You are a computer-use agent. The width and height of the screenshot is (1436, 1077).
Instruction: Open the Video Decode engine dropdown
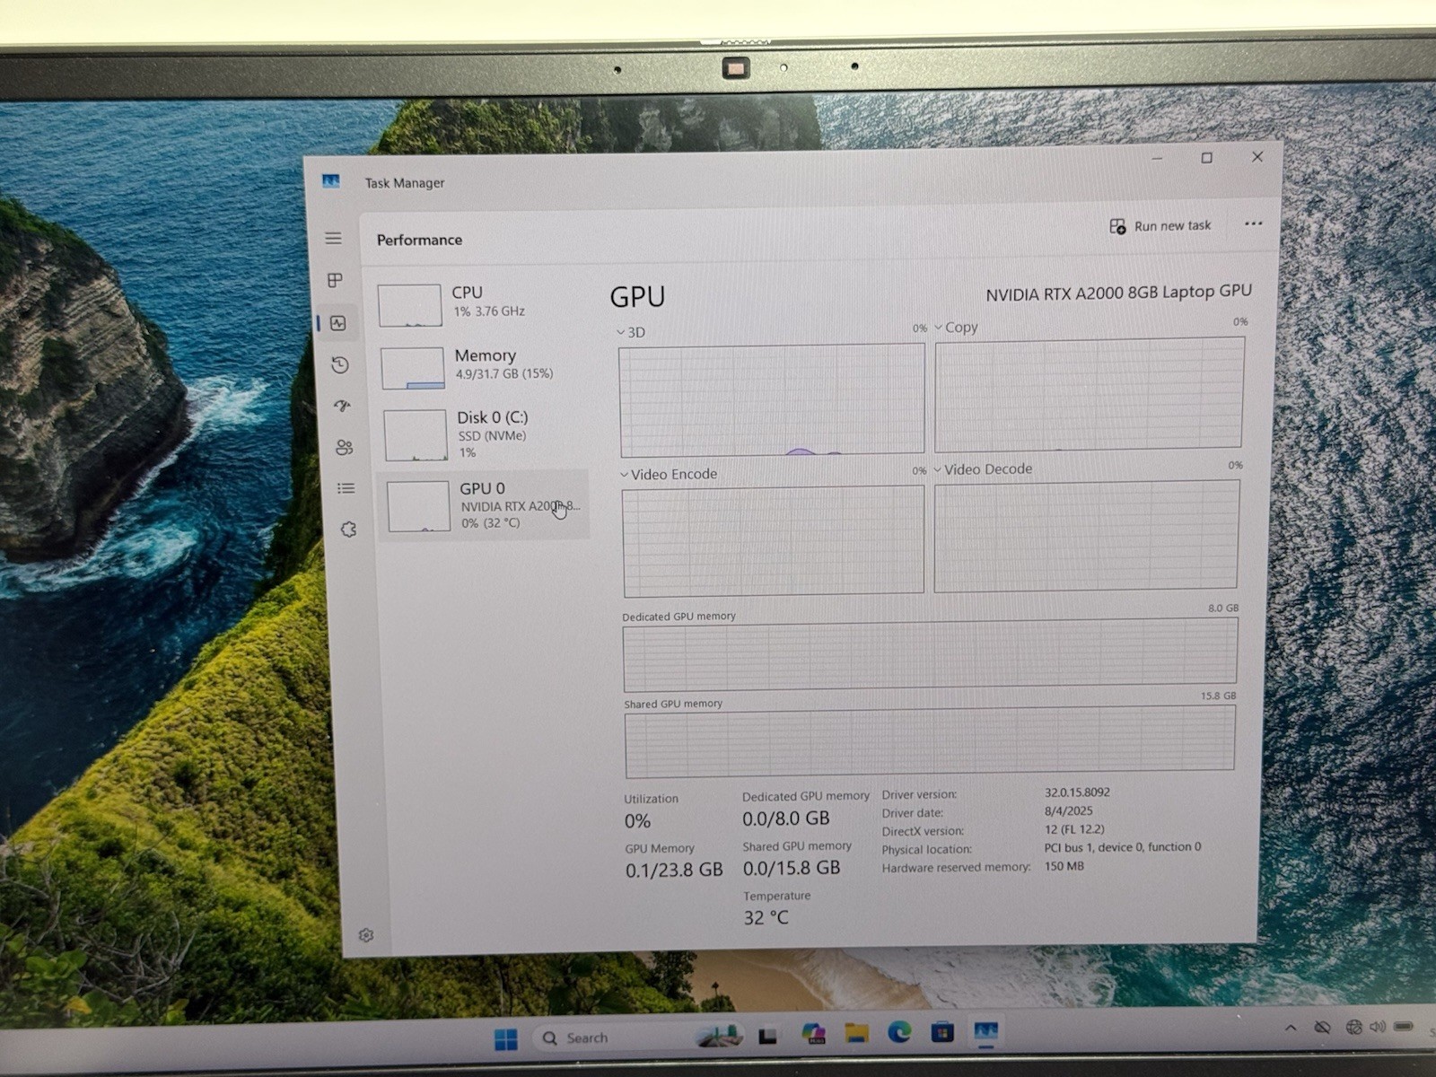(x=983, y=469)
